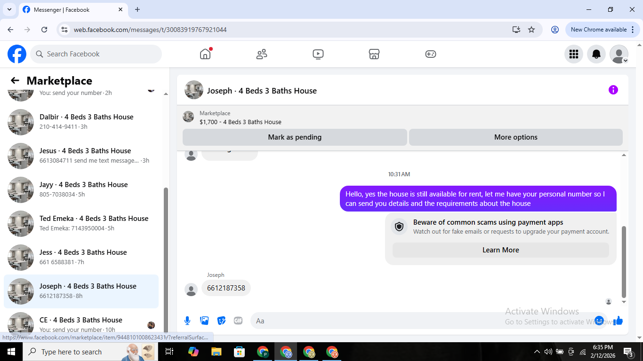Click Joseph's message 6612187358
This screenshot has width=643, height=361.
[x=226, y=288]
